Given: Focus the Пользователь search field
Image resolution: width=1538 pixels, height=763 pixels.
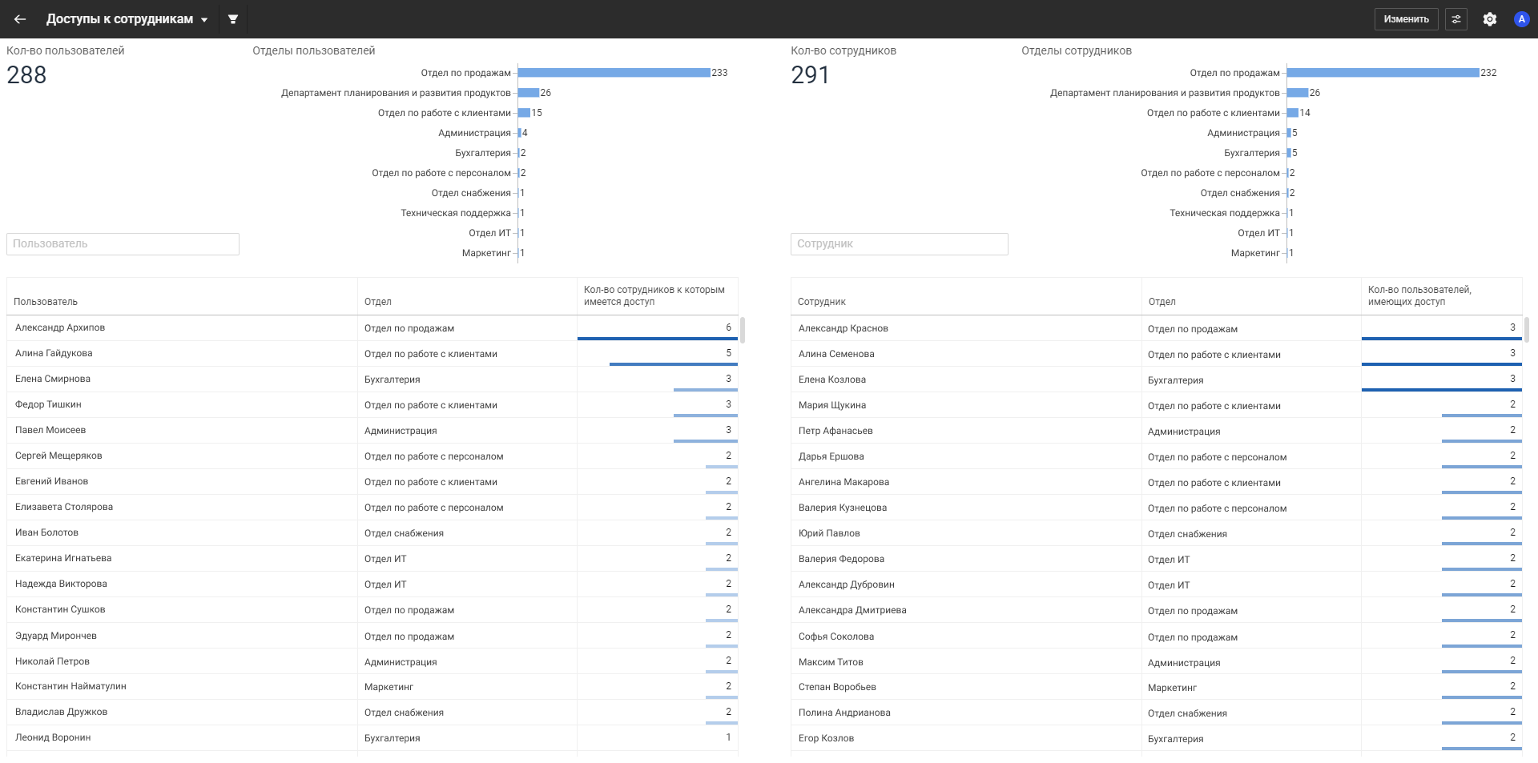Looking at the screenshot, I should (x=123, y=244).
